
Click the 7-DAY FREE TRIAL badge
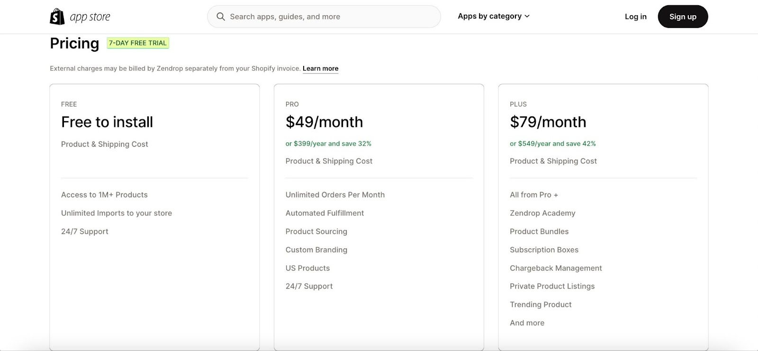[x=138, y=43]
